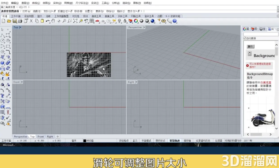Click the Paste clipboard icon
This screenshot has height=168, width=279.
(42, 21)
